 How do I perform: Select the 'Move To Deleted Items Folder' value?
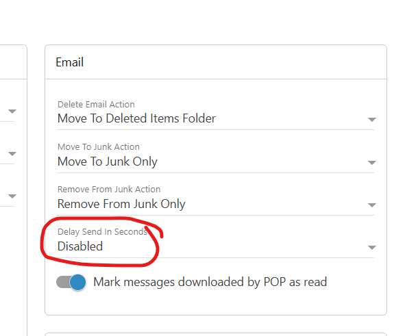(x=136, y=118)
